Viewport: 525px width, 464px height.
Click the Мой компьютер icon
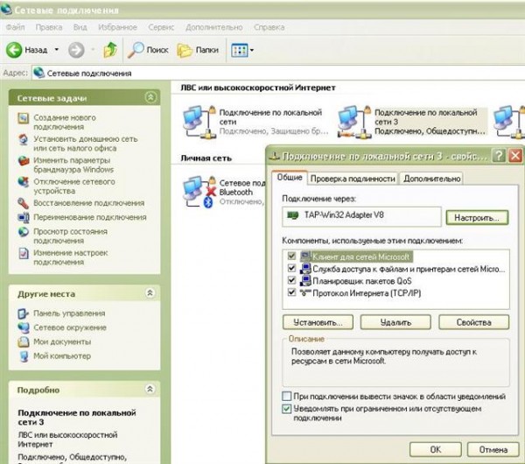tap(23, 356)
